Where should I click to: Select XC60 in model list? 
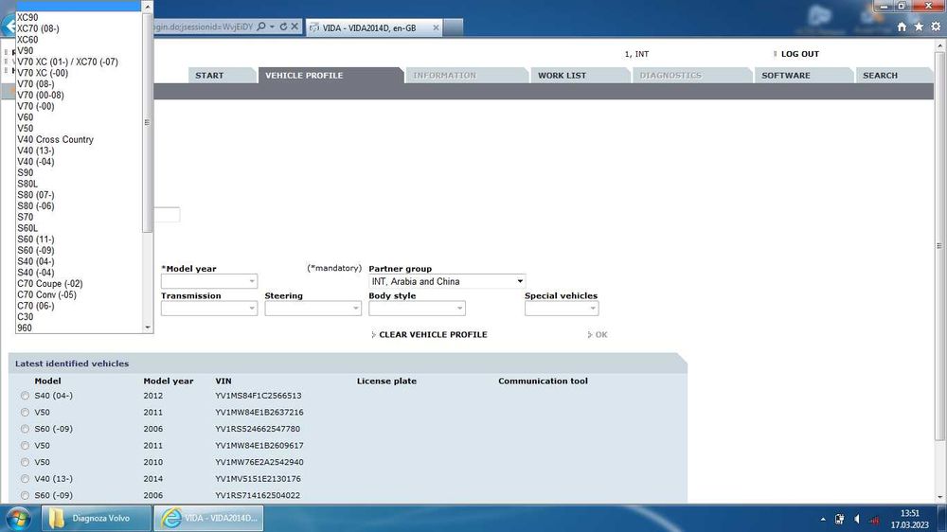[79, 40]
